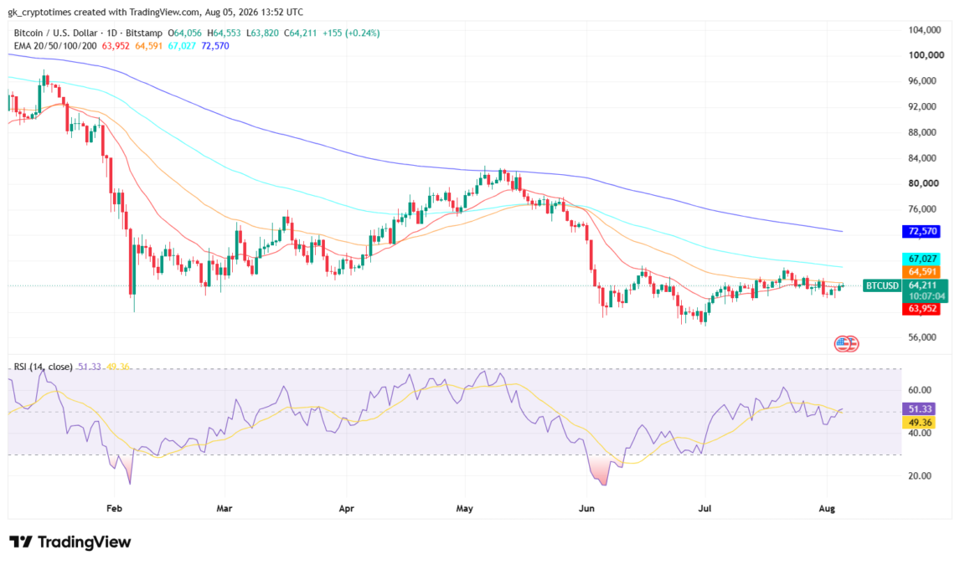This screenshot has height=565, width=960.
Task: Click the Feb label on the time axis
Action: tap(115, 508)
